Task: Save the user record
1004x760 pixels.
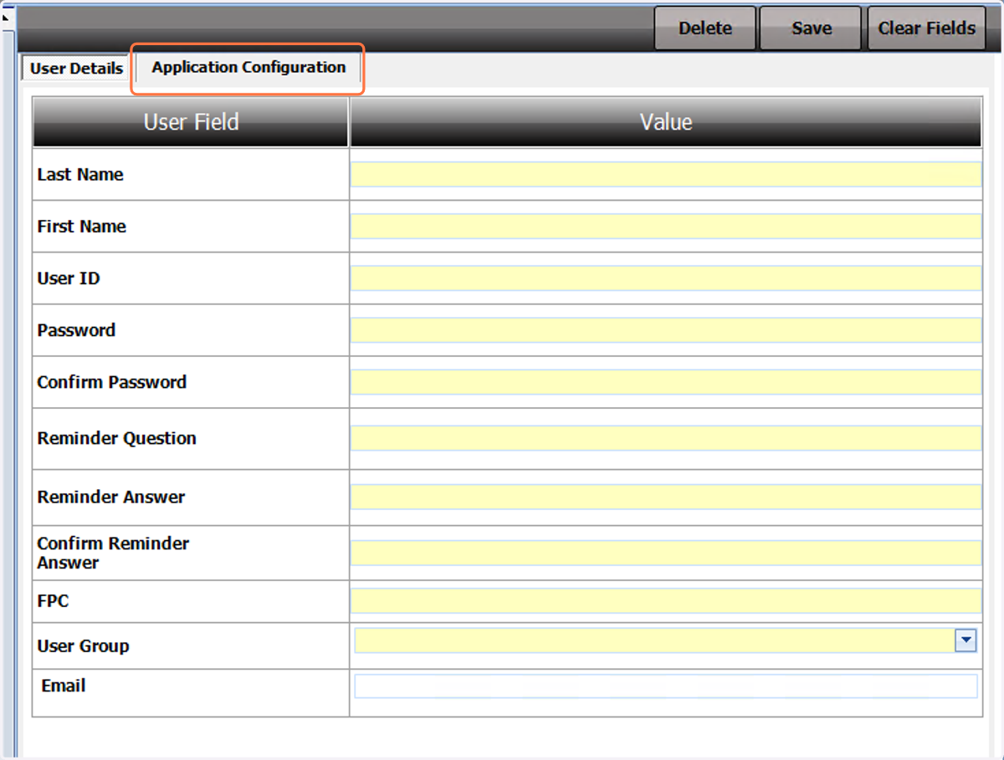Action: coord(811,28)
